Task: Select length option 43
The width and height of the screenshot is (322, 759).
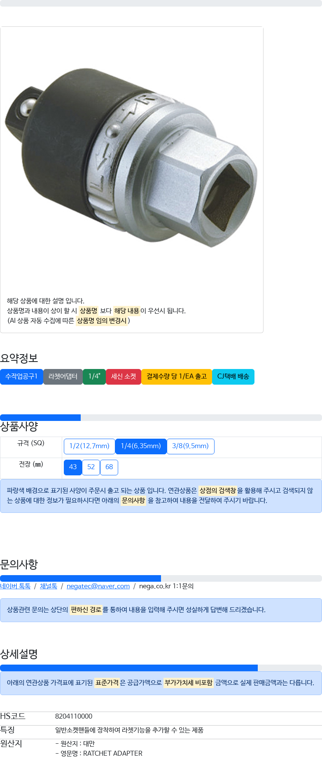Action: [73, 467]
